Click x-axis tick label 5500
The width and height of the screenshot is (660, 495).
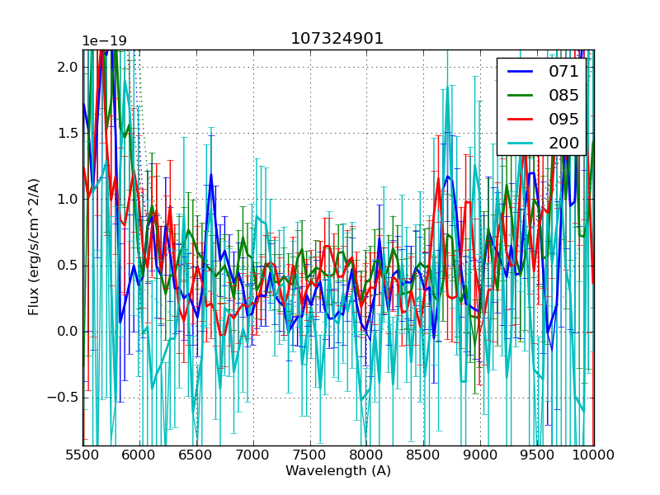point(82,455)
